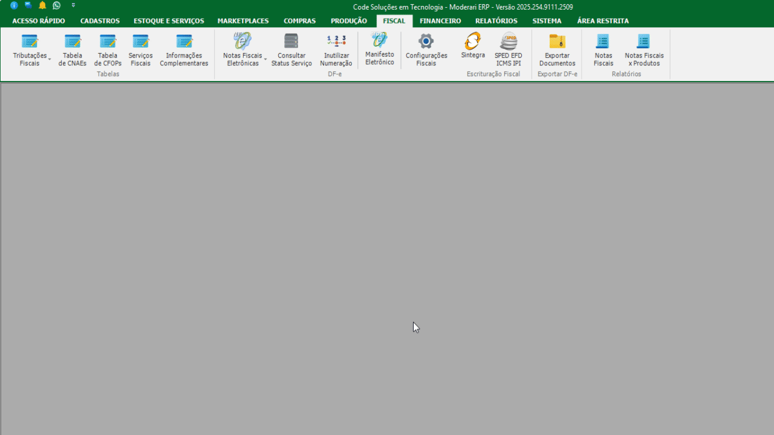Click the blue window icon in title bar

(28, 5)
